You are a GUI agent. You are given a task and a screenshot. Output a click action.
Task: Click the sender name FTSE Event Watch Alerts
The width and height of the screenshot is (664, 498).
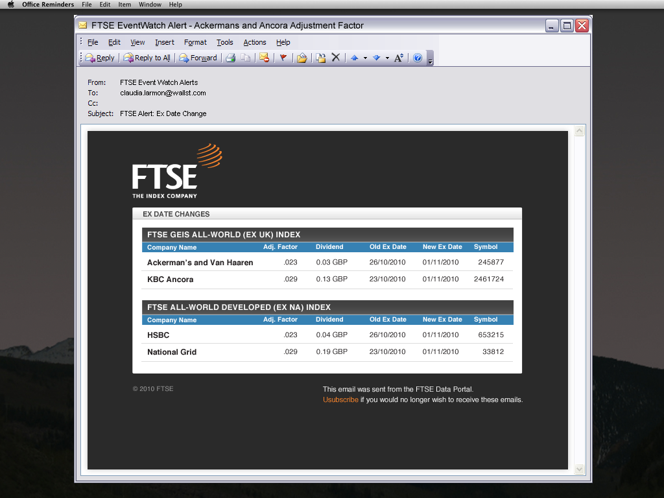159,82
